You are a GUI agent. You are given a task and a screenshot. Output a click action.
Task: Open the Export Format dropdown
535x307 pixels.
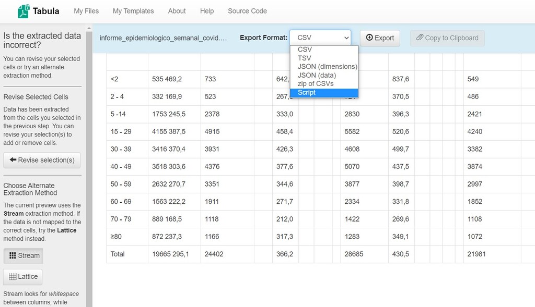320,38
